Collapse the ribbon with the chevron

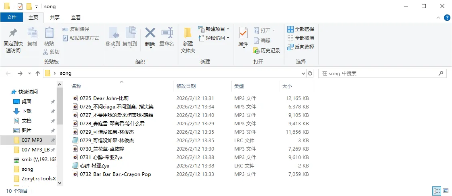(439, 18)
